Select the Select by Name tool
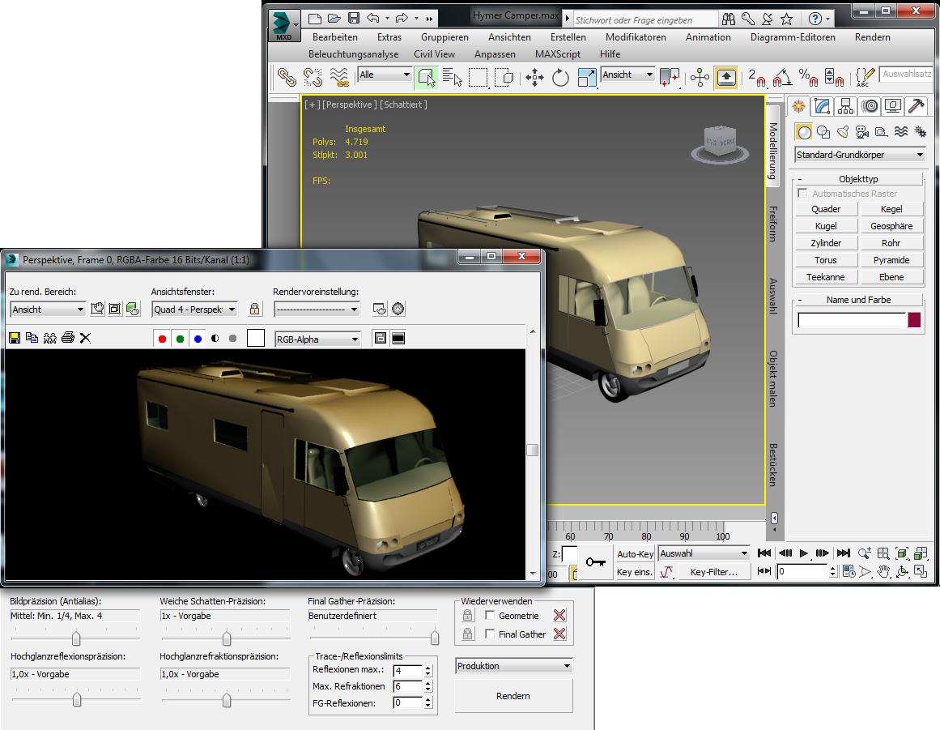The height and width of the screenshot is (730, 940). [x=452, y=78]
